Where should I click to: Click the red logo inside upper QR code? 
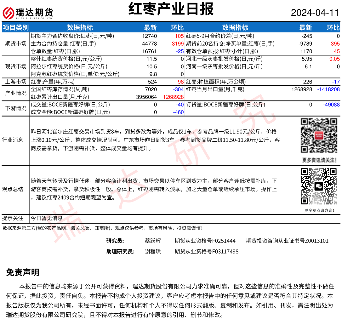319,135
